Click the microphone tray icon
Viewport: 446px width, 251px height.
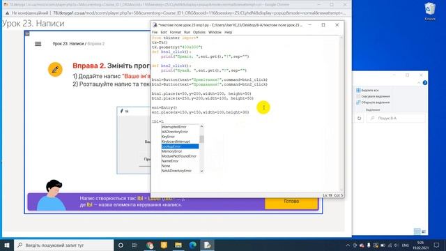(x=369, y=245)
